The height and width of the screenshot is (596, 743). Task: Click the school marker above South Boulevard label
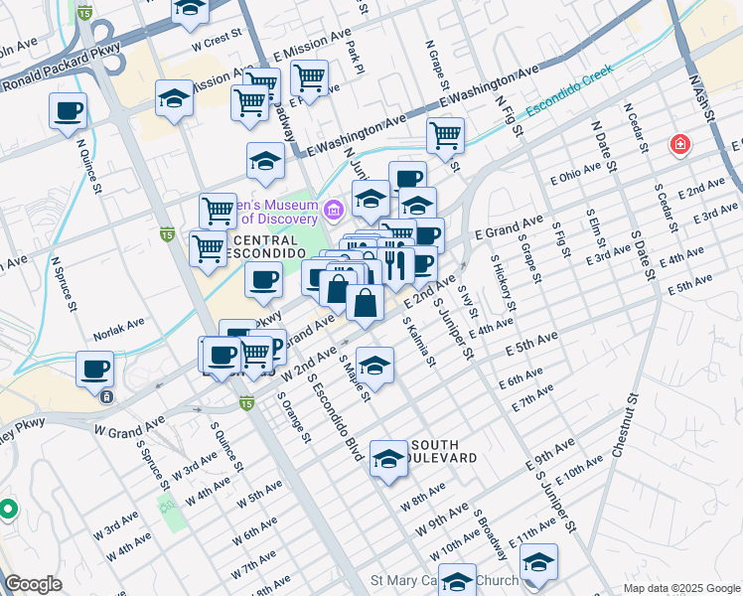pyautogui.click(x=388, y=459)
